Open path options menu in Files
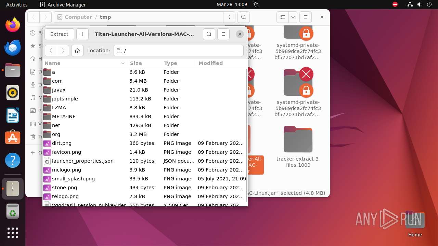Image resolution: width=438 pixels, height=246 pixels. point(229,17)
